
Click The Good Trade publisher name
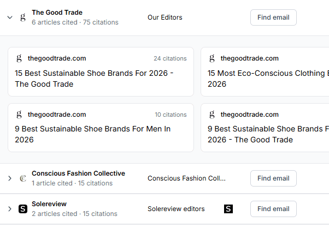click(x=57, y=13)
